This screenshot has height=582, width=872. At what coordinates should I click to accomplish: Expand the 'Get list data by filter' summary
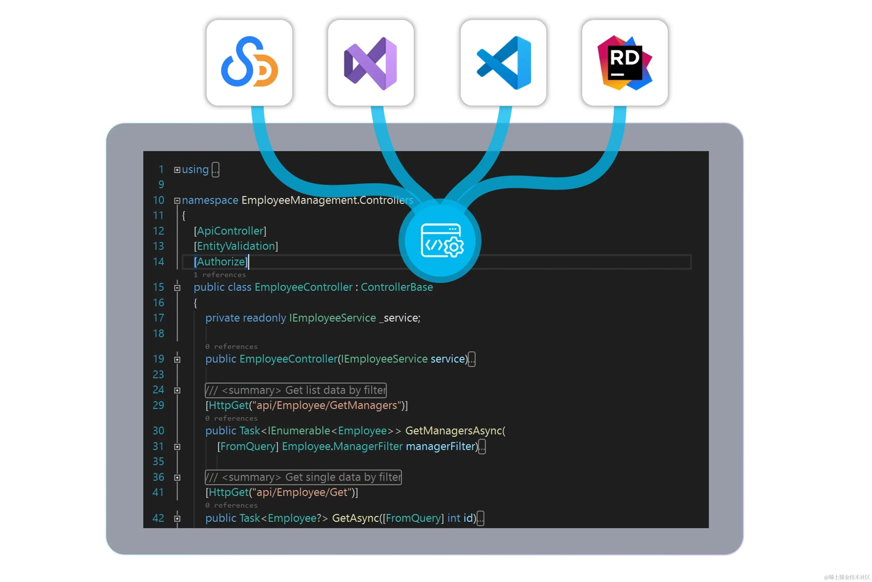tap(177, 390)
